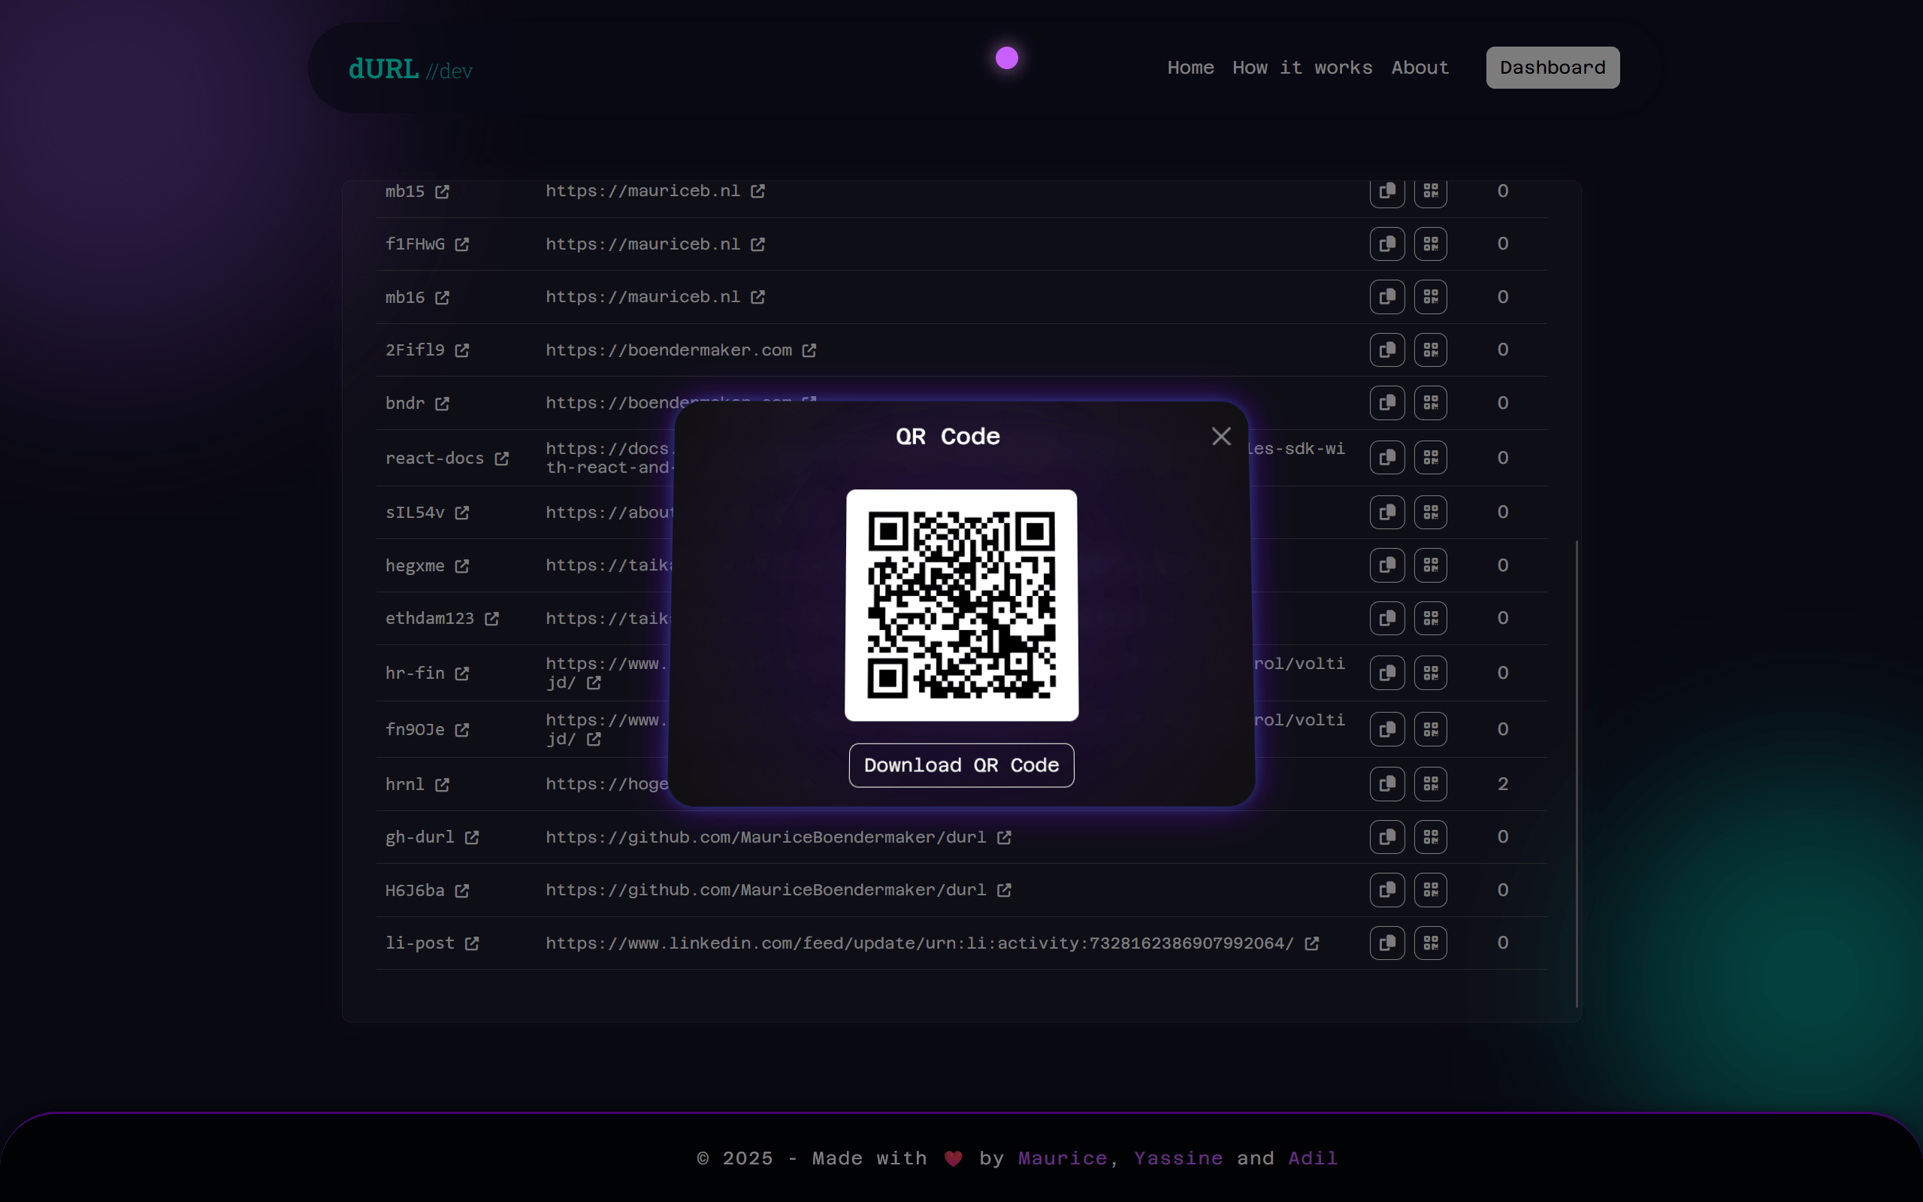Image resolution: width=1923 pixels, height=1202 pixels.
Task: Open Maurice's footer link
Action: coord(1063,1158)
